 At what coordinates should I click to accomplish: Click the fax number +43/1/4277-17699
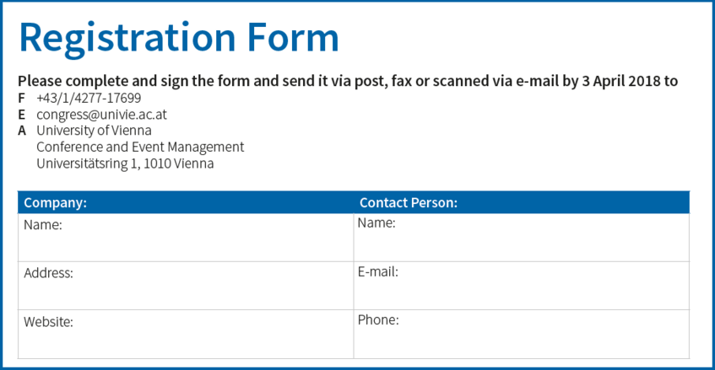click(x=89, y=98)
